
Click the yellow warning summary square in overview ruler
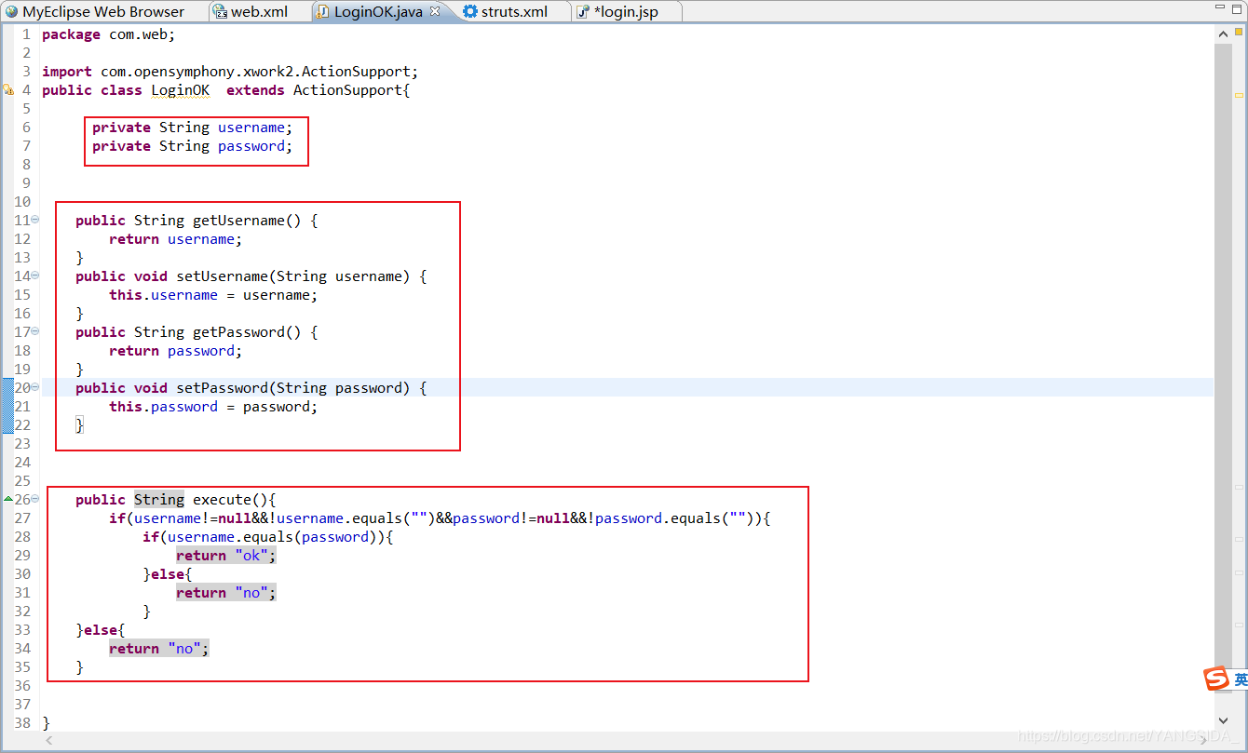(x=1239, y=33)
